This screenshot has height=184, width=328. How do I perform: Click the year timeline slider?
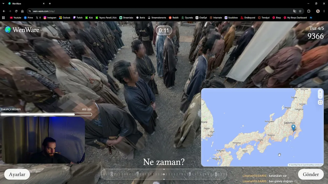tap(164, 174)
